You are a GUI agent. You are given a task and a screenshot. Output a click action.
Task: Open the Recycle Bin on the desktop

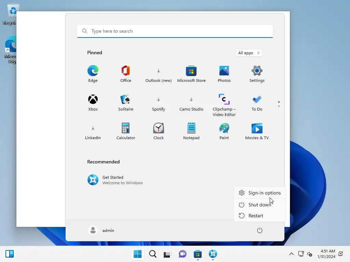click(10, 15)
